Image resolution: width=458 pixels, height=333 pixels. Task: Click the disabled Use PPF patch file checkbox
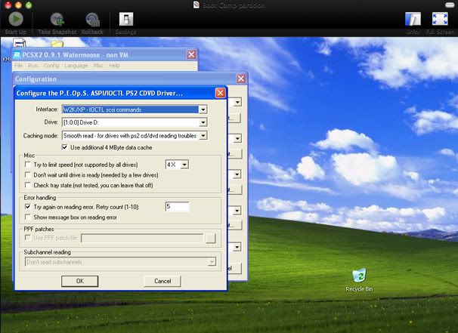(x=28, y=238)
